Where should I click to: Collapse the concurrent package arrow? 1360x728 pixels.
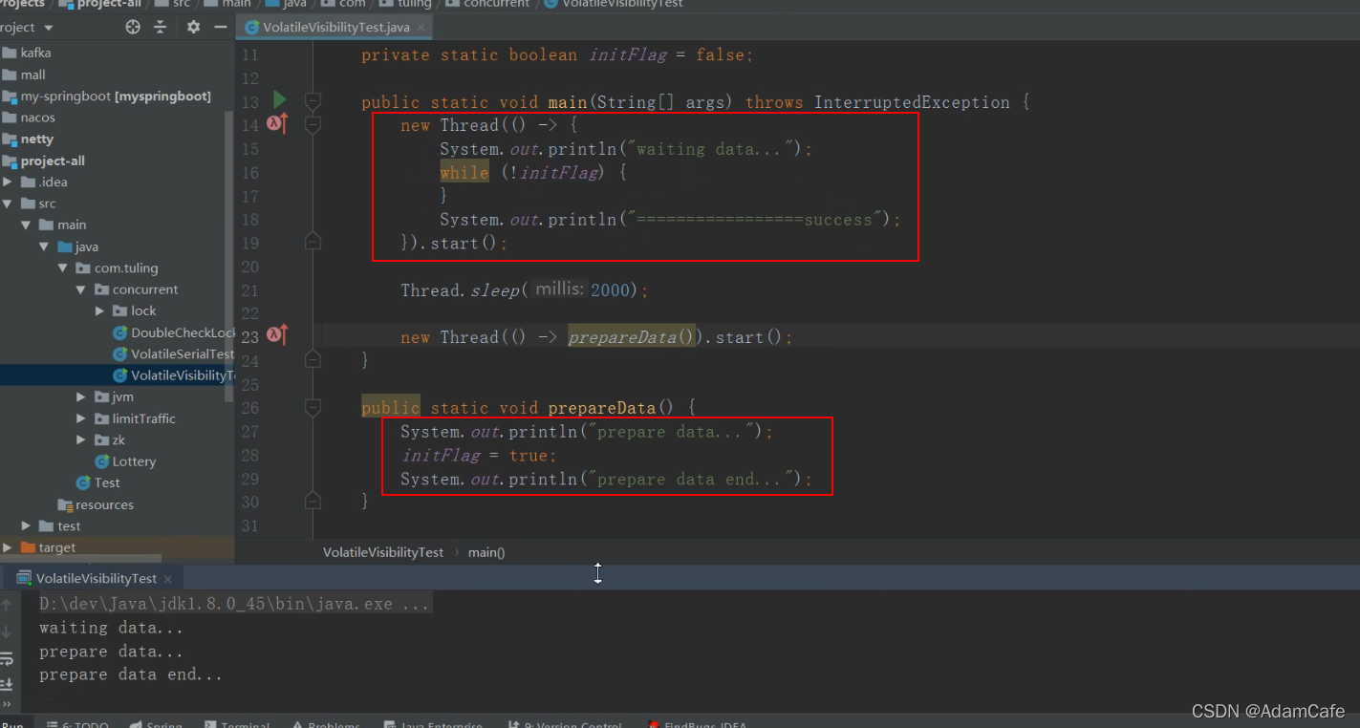coord(82,289)
